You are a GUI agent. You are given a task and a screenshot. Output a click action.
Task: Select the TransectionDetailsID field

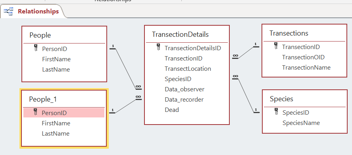point(193,48)
